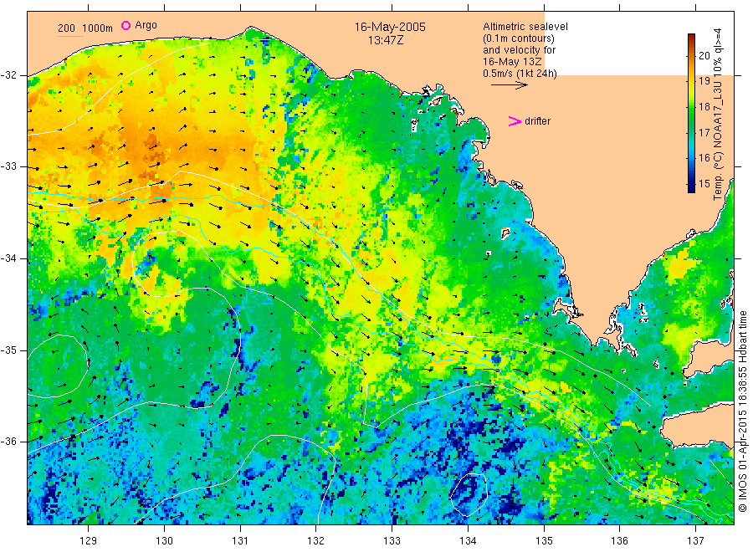Click the longitude label 131
The height and width of the screenshot is (552, 753).
240,541
